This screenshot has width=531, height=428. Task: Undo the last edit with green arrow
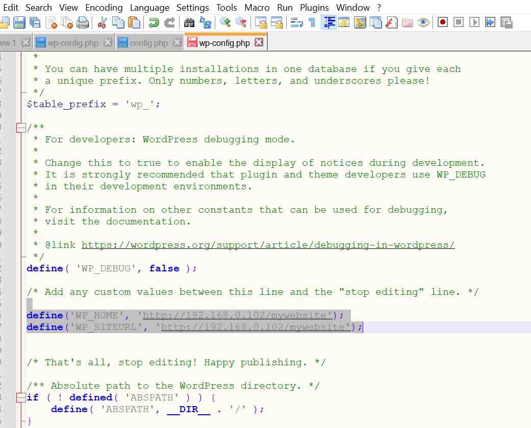[x=154, y=22]
